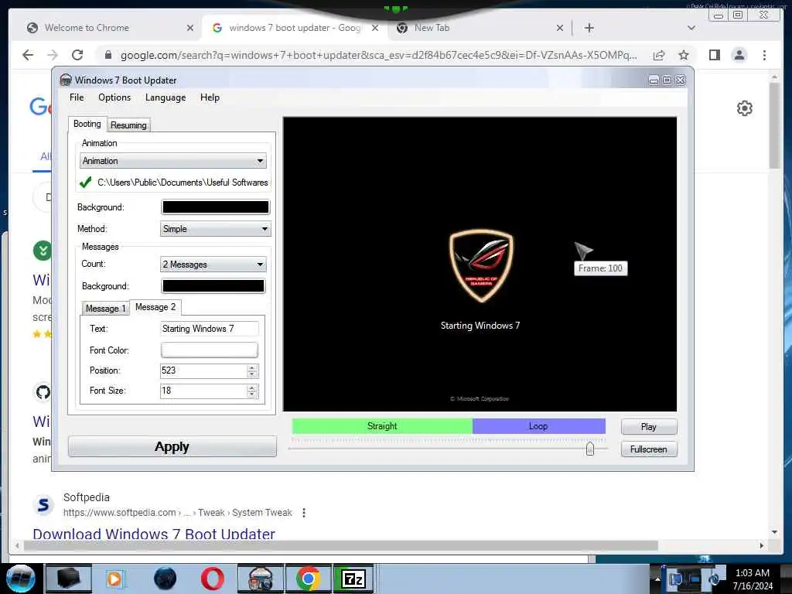Screen dimensions: 792x594
Task: Go back in Chrome
Action: 28,55
